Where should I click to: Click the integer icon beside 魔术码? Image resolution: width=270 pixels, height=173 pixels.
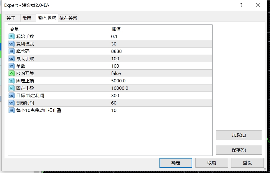click(x=11, y=51)
